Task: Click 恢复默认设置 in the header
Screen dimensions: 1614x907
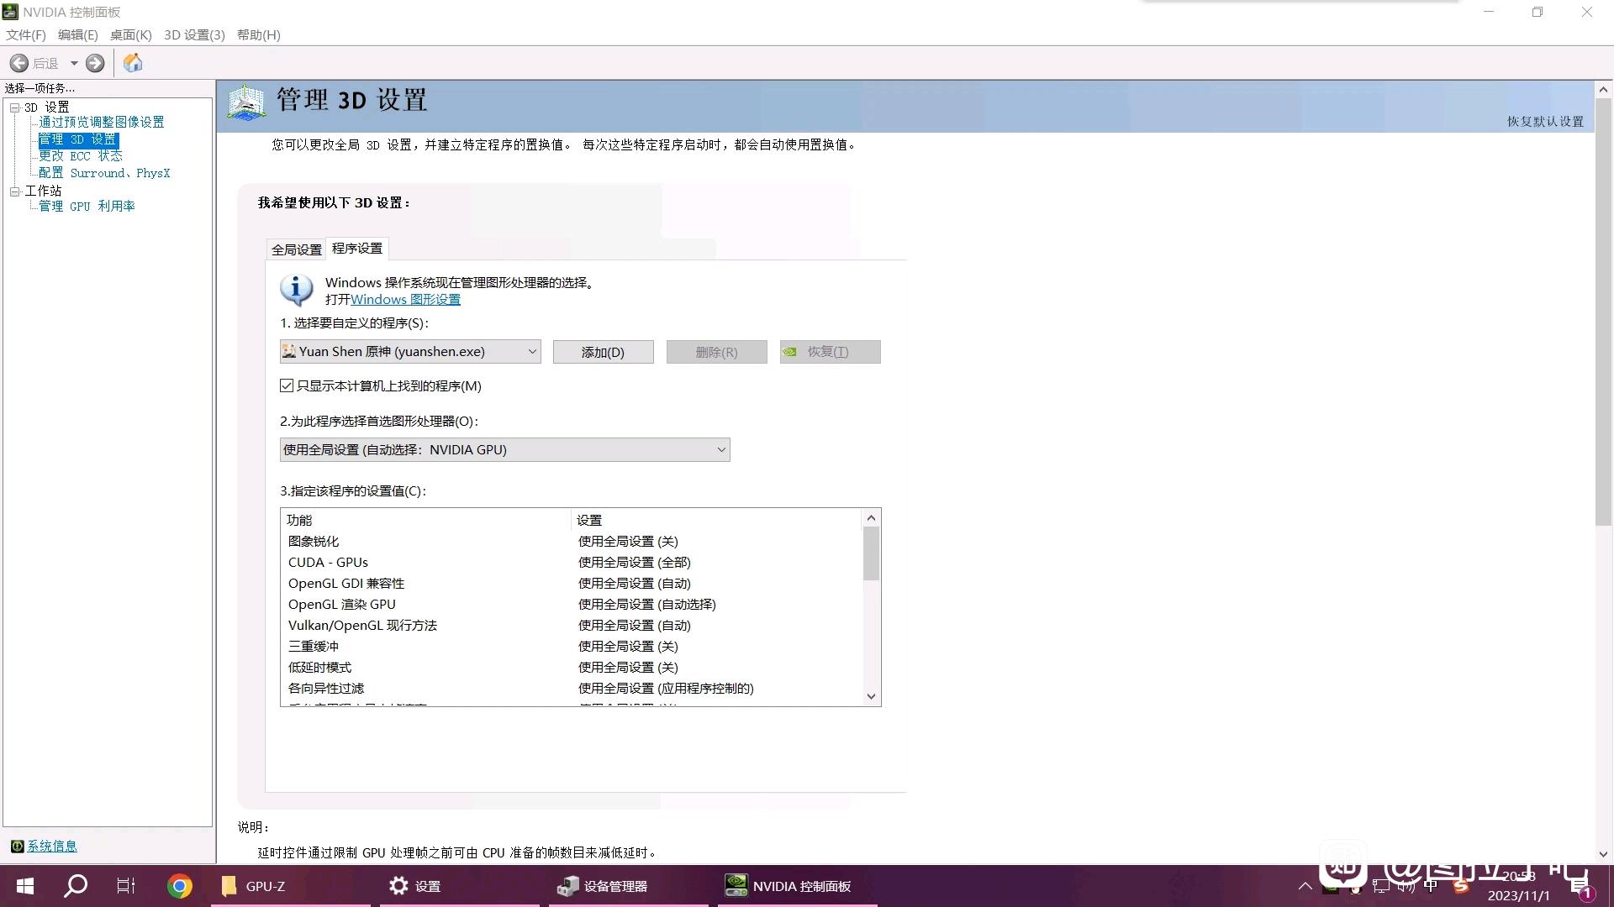Action: [1545, 122]
